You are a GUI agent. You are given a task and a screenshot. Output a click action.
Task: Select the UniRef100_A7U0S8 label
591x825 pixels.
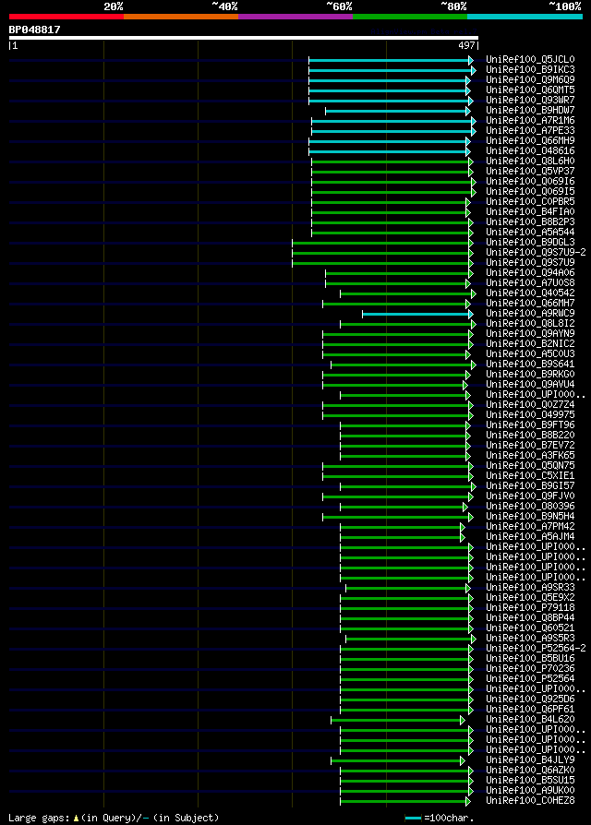pyautogui.click(x=530, y=283)
